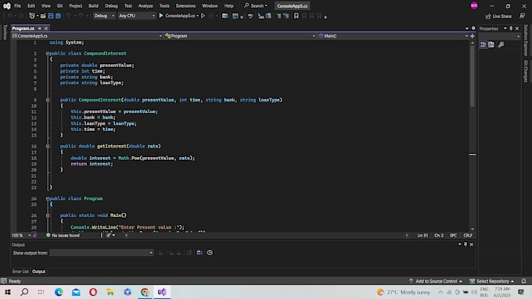This screenshot has height=299, width=532.
Task: Collapse the CompoundInterest class region
Action: tap(48, 54)
